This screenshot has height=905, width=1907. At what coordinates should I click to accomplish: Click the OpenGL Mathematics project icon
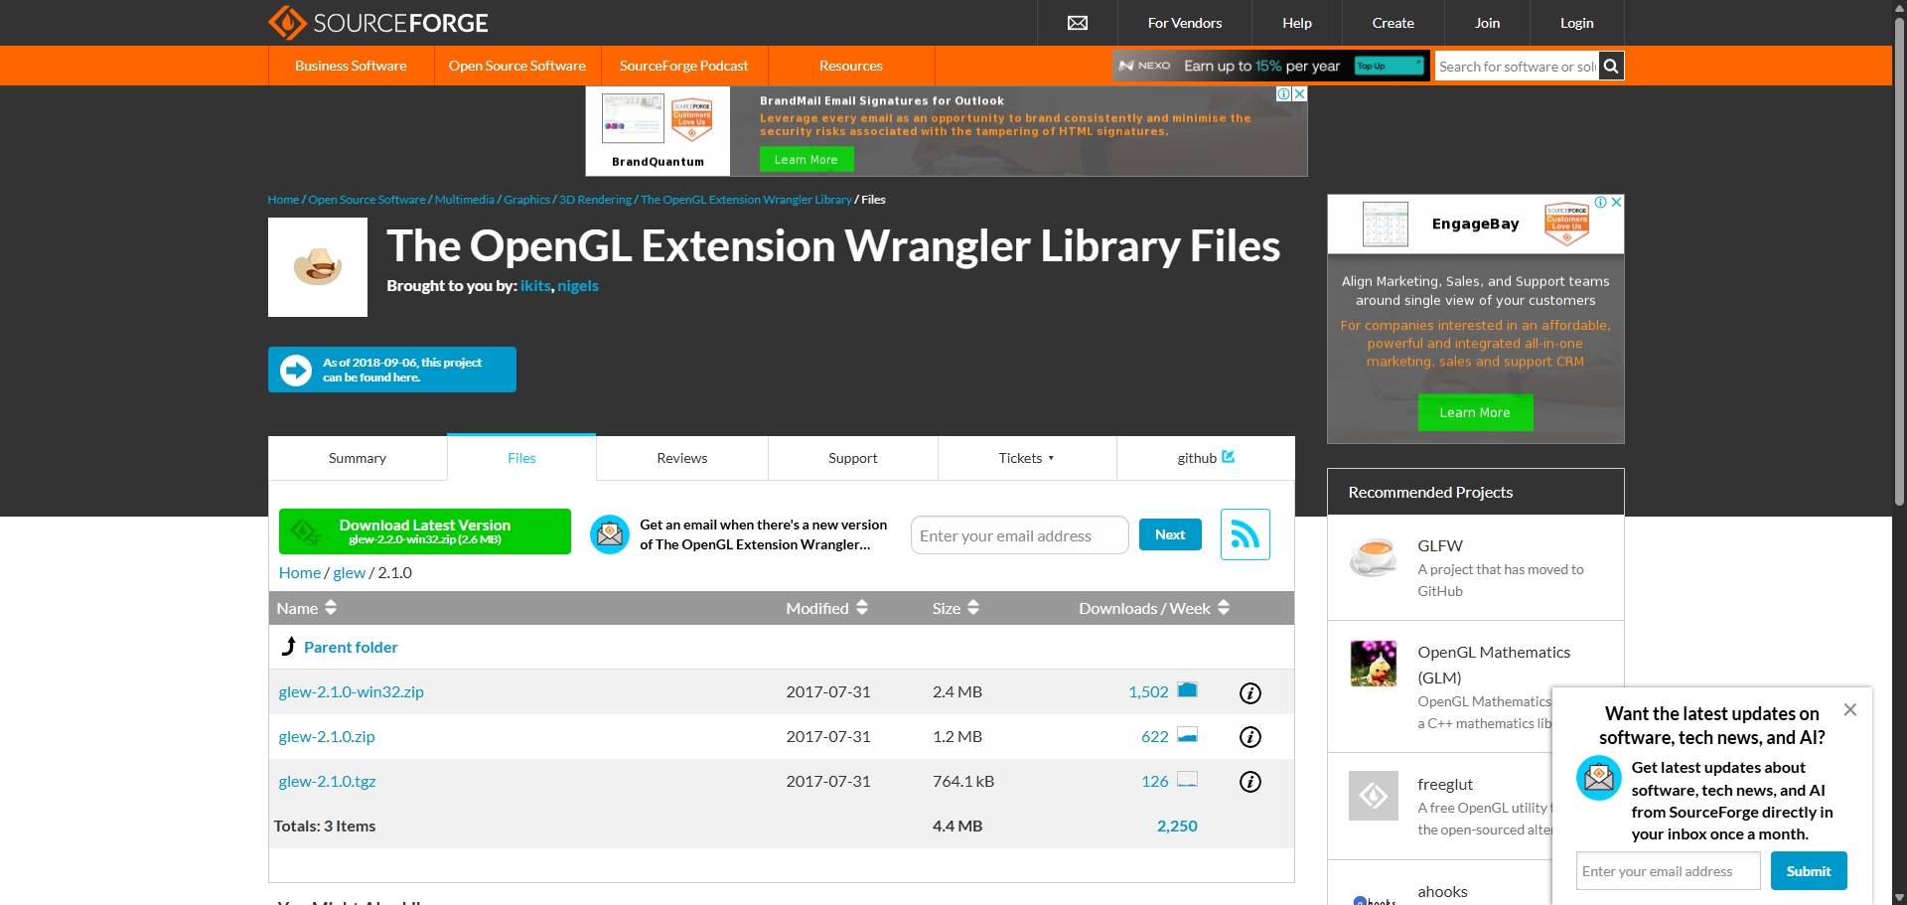1373,664
